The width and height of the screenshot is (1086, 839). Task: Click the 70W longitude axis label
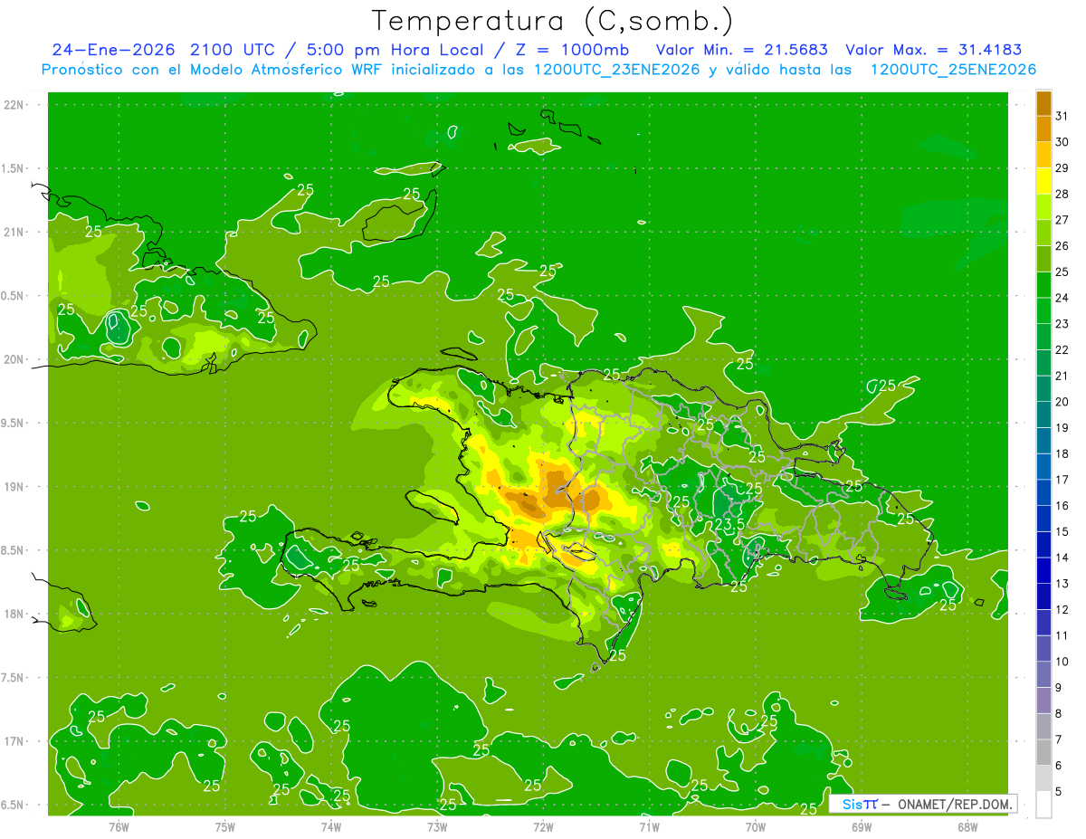click(x=756, y=827)
